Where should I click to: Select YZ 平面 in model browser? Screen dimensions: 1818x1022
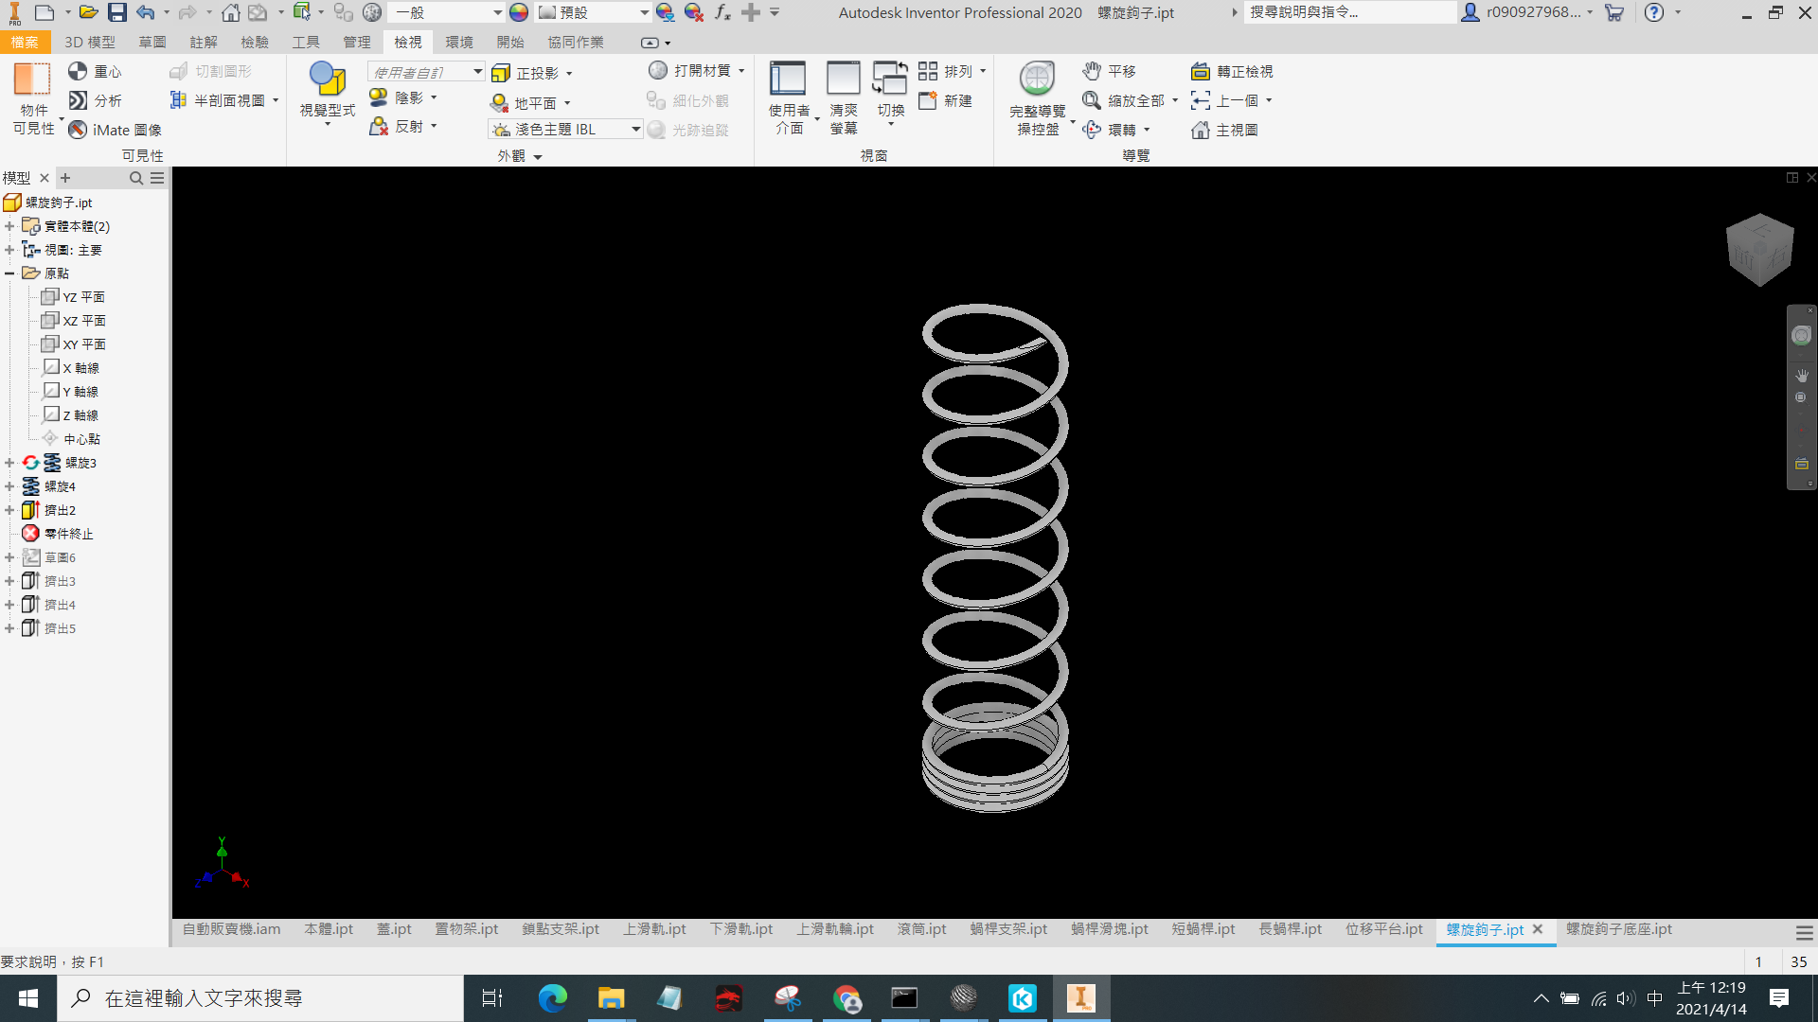[x=73, y=297]
